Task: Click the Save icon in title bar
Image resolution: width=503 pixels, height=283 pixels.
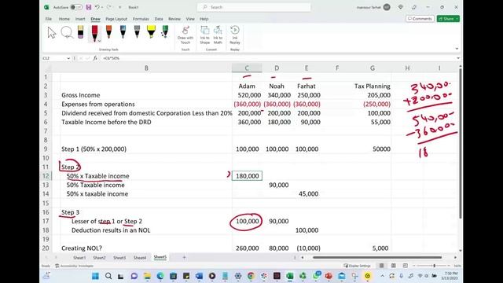Action: tap(89, 7)
